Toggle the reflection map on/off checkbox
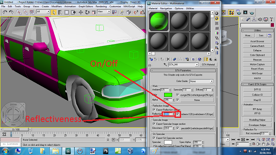The height and width of the screenshot is (155, 276). coord(178,114)
